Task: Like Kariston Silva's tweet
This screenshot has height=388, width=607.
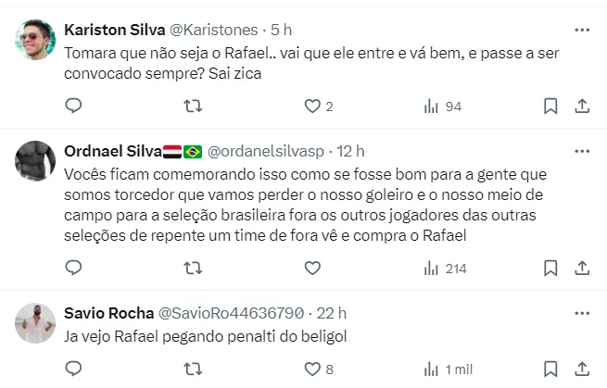Action: (x=312, y=106)
